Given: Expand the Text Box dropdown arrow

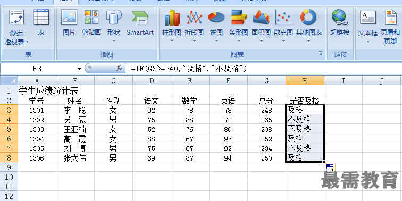Looking at the screenshot, I should point(368,42).
